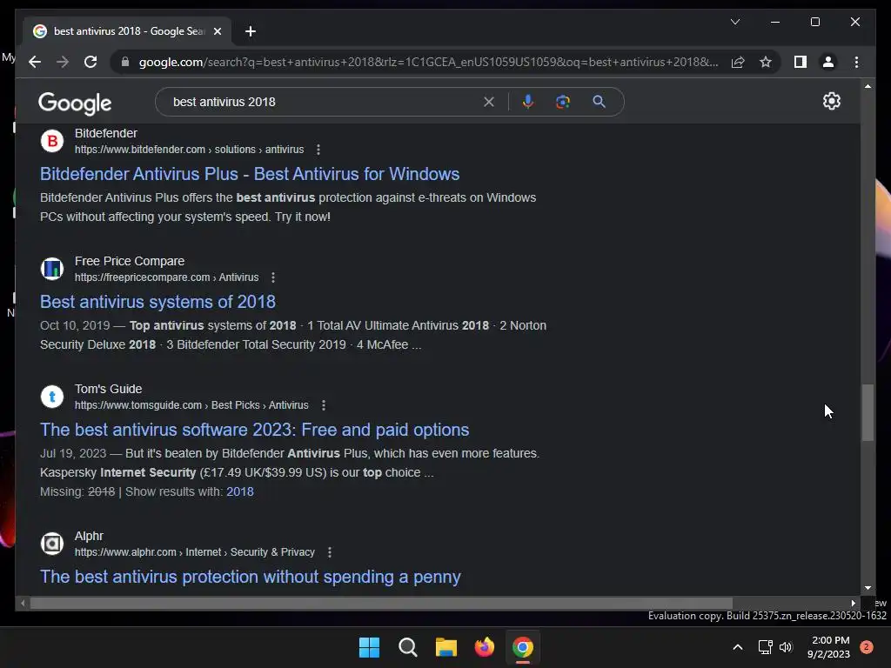Click the Tom's Guide favicon
Viewport: 891px width, 668px height.
(x=52, y=397)
